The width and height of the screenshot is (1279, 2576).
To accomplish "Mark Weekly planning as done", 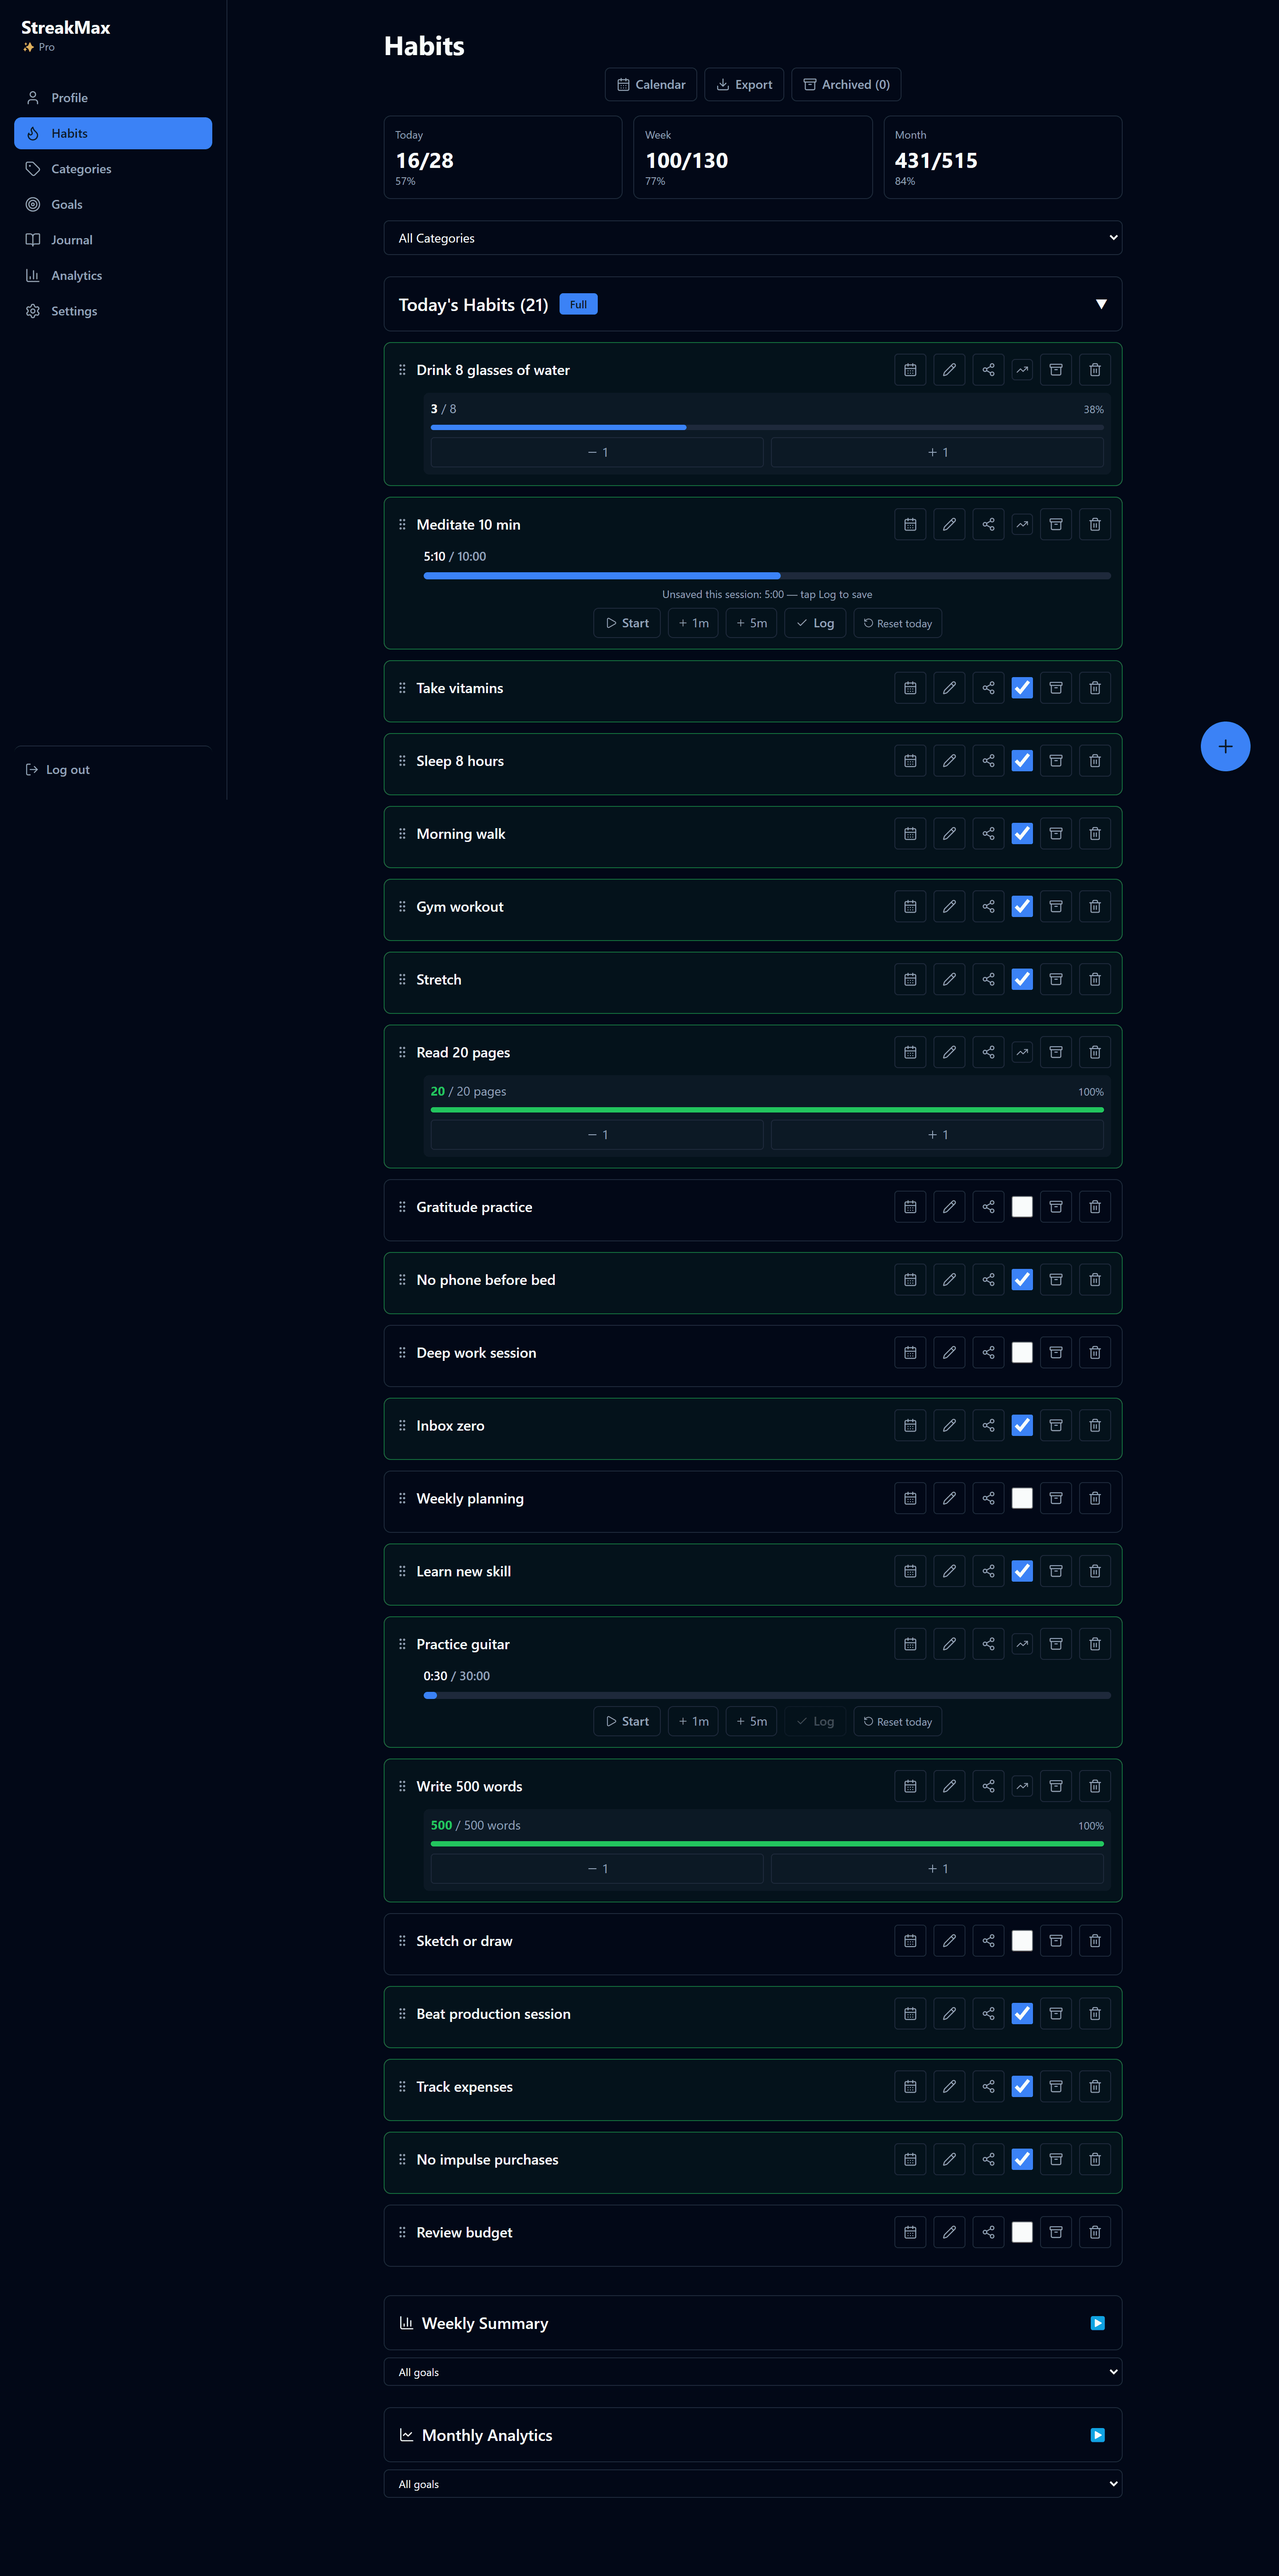I will tap(1021, 1498).
